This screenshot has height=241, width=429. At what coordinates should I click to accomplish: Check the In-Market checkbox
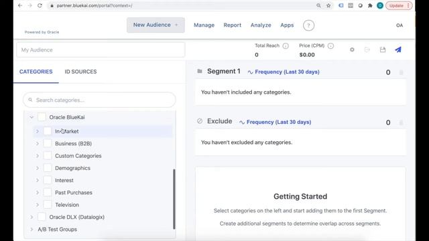tap(48, 131)
